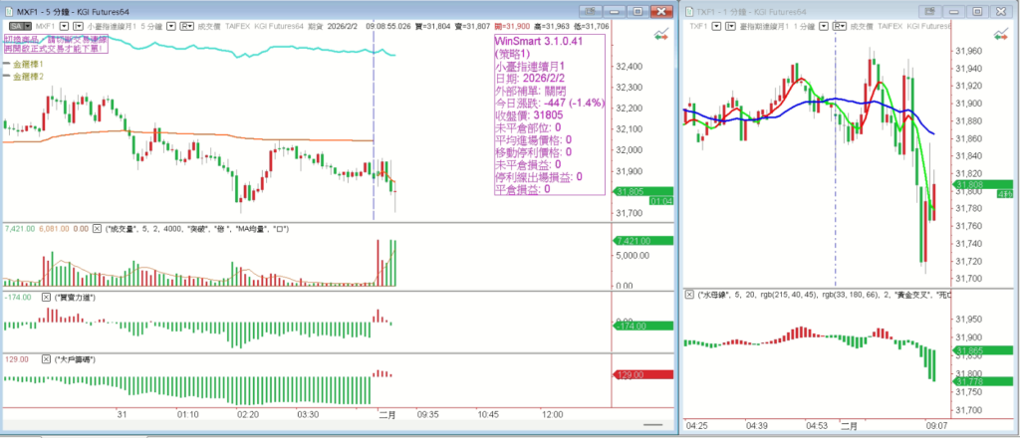Close the 買賣力道 indicator panel

pos(46,298)
